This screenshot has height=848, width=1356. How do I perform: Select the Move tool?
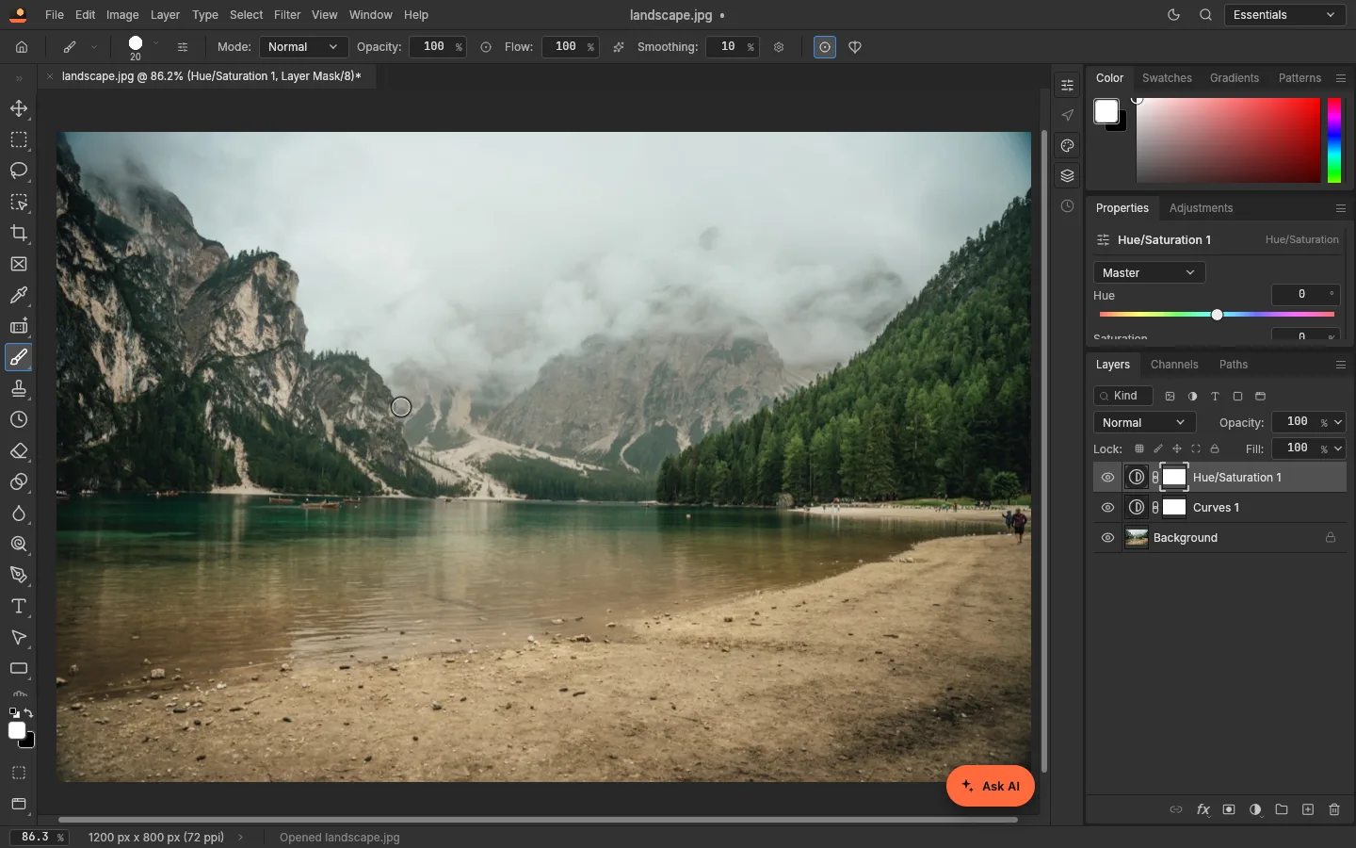tap(19, 108)
